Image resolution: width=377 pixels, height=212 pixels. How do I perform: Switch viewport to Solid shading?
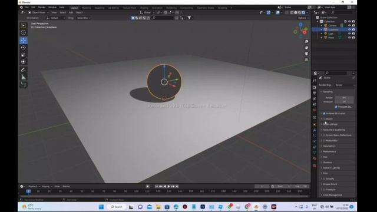(x=296, y=12)
